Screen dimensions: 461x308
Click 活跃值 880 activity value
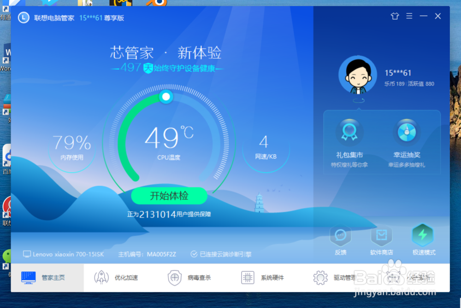click(421, 84)
